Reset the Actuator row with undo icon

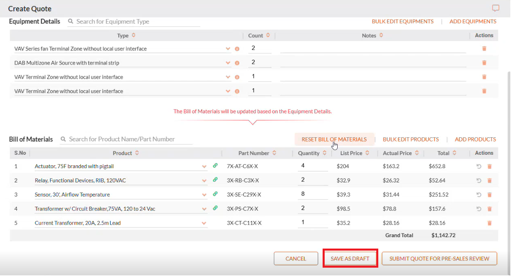pos(479,166)
